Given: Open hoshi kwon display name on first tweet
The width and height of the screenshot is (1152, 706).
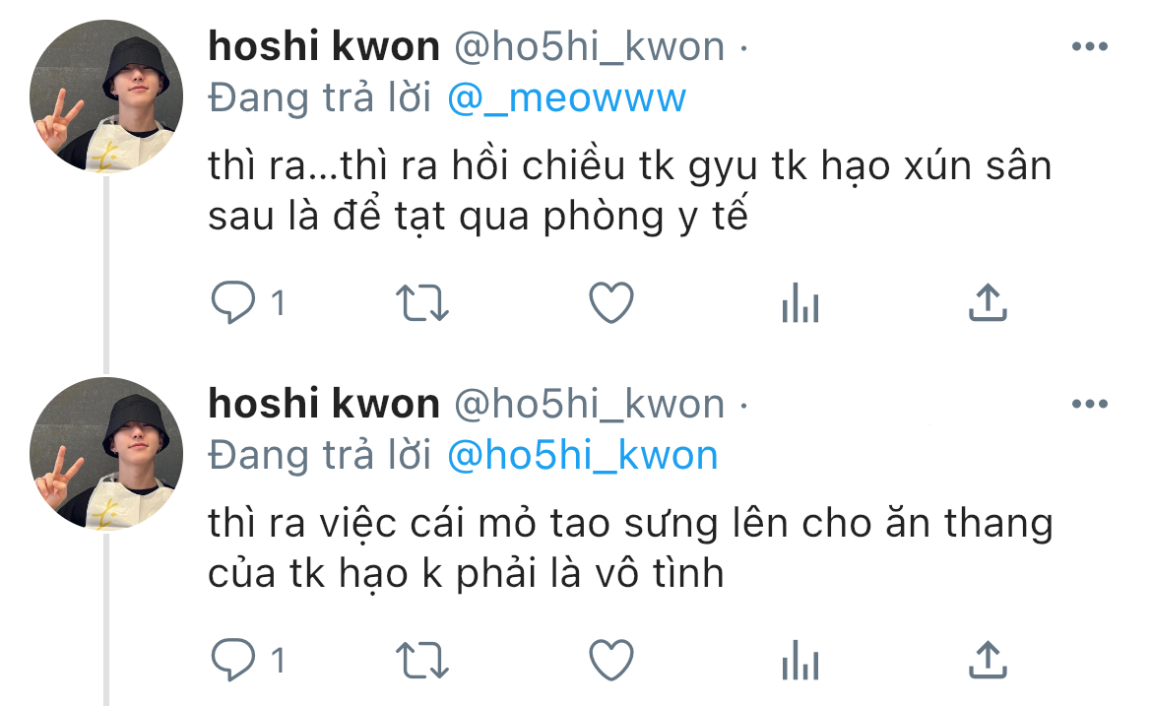Looking at the screenshot, I should click(324, 46).
